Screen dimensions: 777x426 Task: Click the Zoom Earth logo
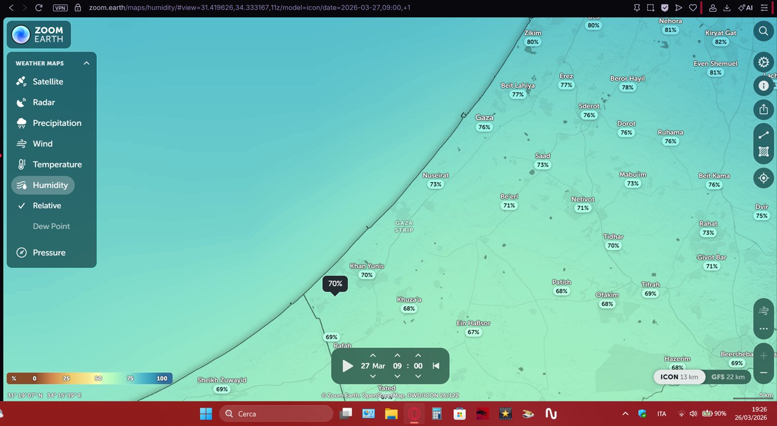(39, 35)
